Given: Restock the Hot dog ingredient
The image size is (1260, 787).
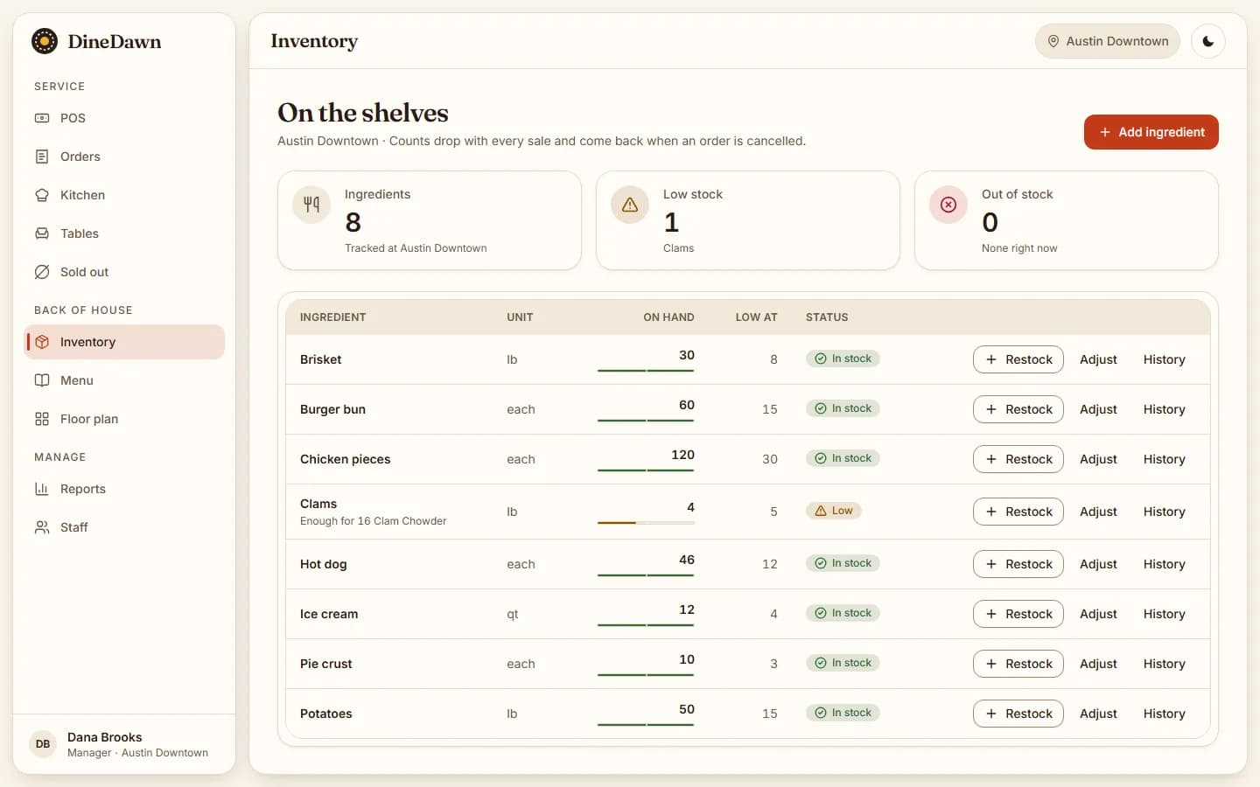Looking at the screenshot, I should tap(1018, 564).
